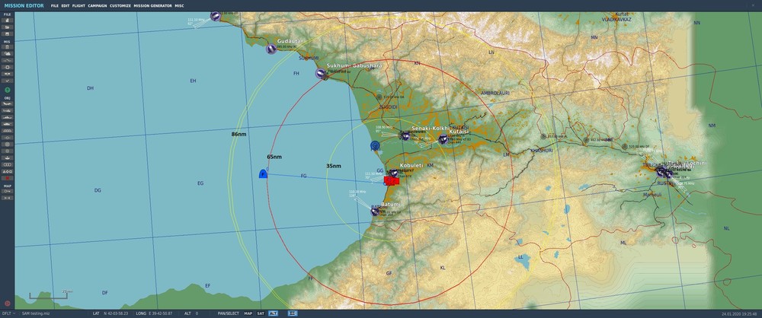
Task: Create new mission via top sidebar icon
Action: (x=8, y=21)
